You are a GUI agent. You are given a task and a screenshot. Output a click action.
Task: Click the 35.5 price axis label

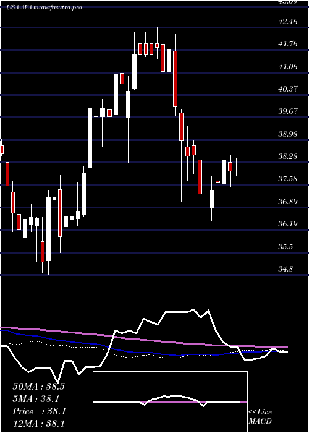(286, 246)
